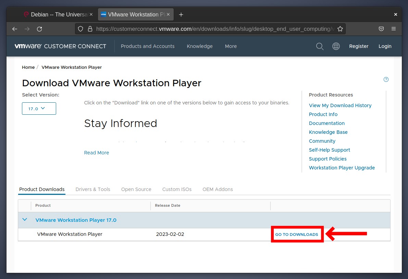Click the VMware Workstation Player product row name
This screenshot has width=408, height=279.
[x=70, y=234]
